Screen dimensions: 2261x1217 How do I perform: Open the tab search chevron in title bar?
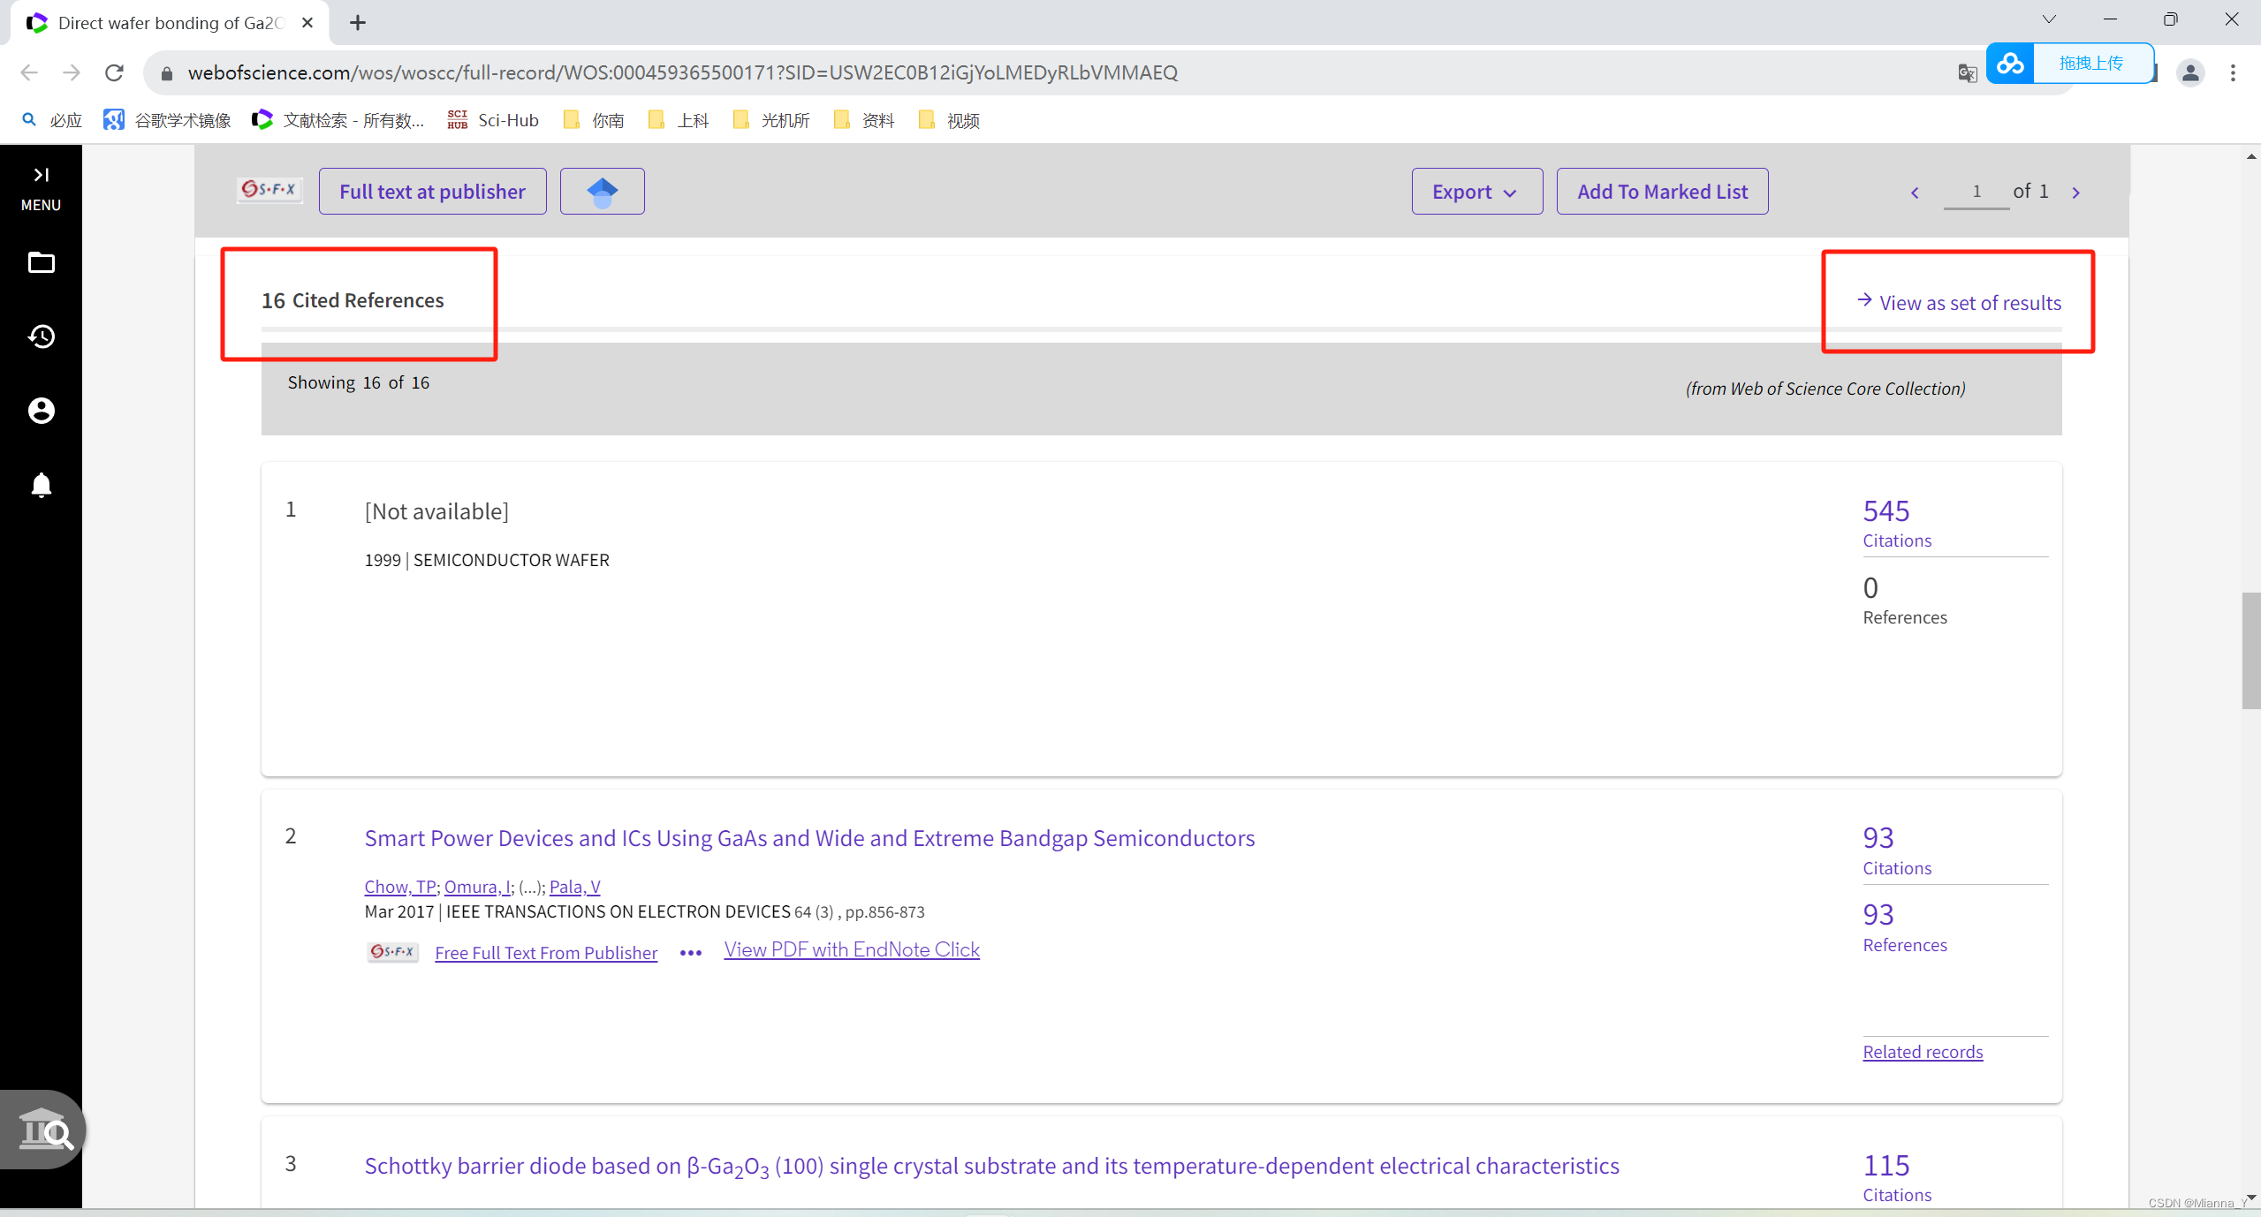(2049, 19)
